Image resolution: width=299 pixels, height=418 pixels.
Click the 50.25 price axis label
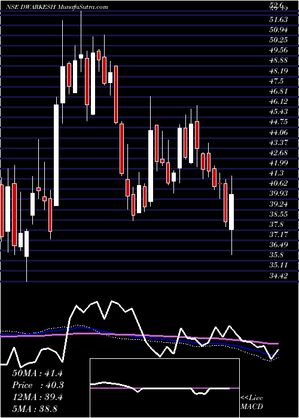pyautogui.click(x=279, y=40)
